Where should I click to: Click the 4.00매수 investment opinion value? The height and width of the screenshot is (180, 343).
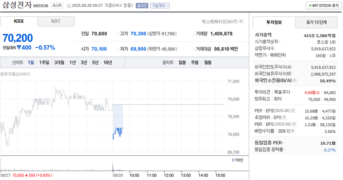(312, 93)
